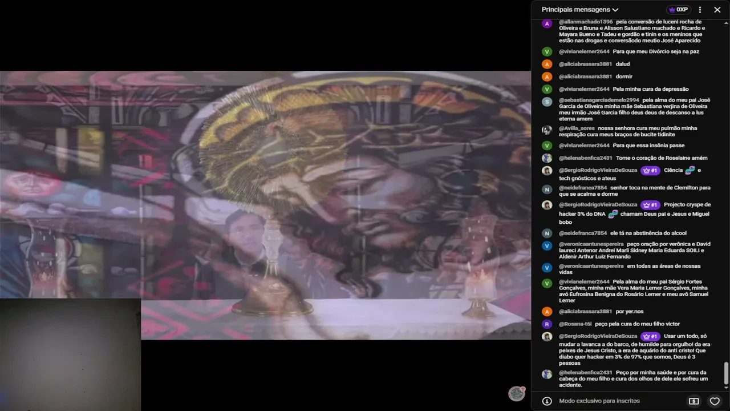Screen dimensions: 730x411
Task: Close the live chat panel
Action: 717,10
